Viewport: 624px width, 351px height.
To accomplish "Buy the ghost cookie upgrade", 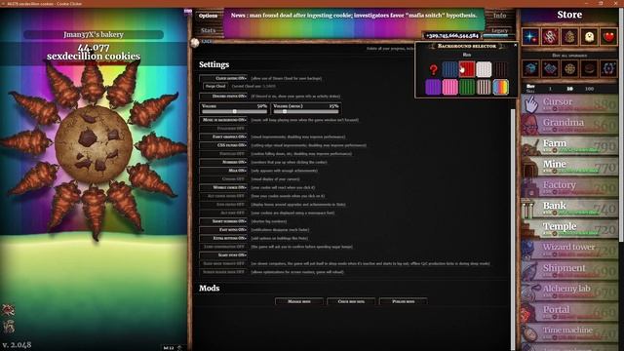I will click(589, 37).
